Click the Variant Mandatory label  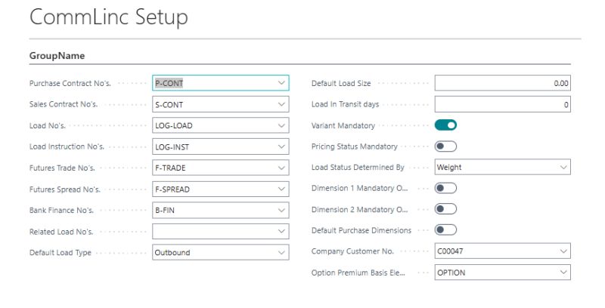click(x=343, y=125)
